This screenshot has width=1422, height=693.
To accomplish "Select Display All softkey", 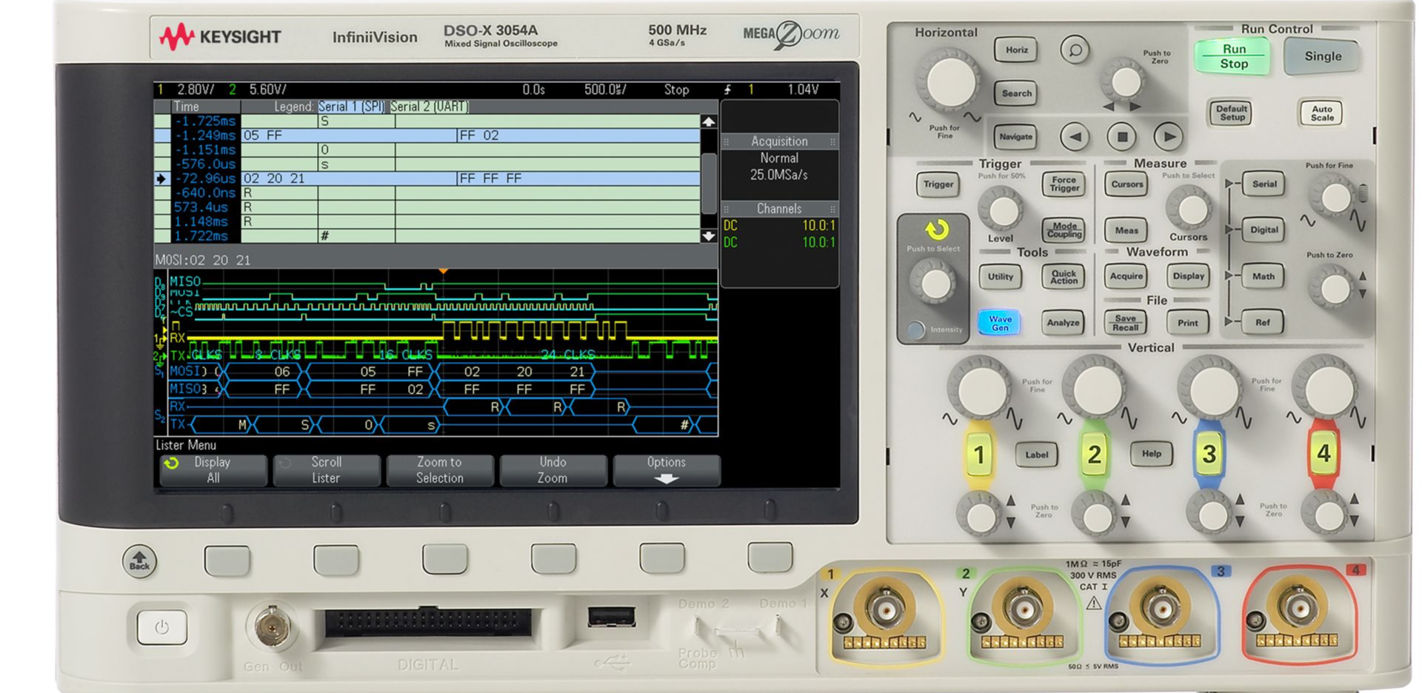I will pos(213,470).
